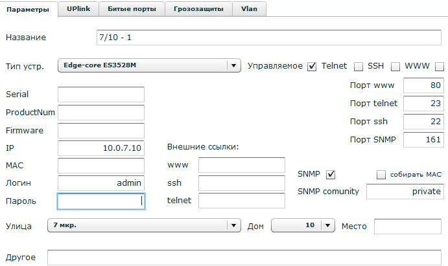Screen dimensions: 448x266
Task: Click the Порт telnet field
Action: click(x=423, y=103)
